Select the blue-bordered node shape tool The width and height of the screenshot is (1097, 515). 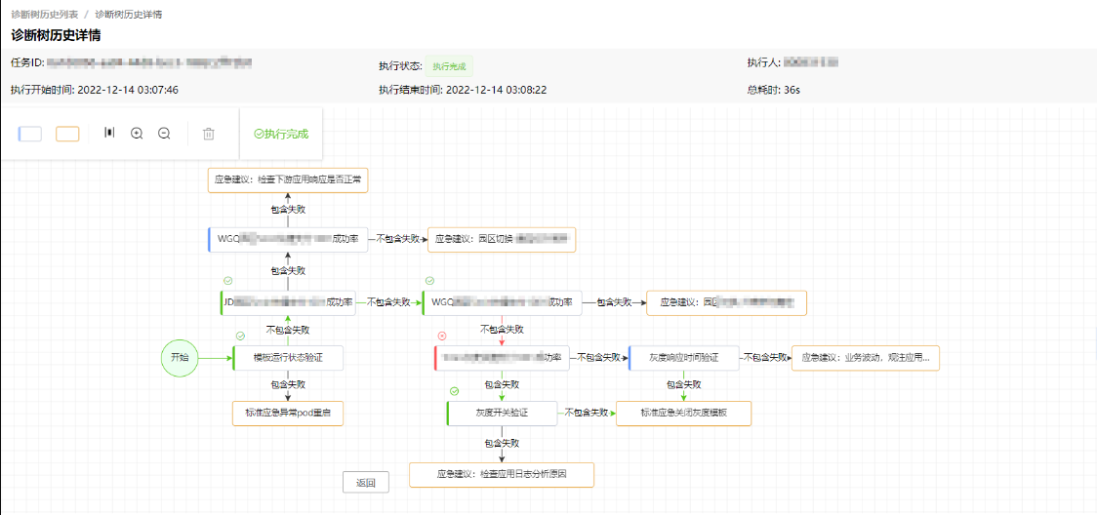pyautogui.click(x=30, y=134)
